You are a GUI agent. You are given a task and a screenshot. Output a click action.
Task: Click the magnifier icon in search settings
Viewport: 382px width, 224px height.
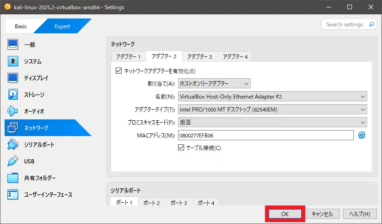[x=372, y=24]
